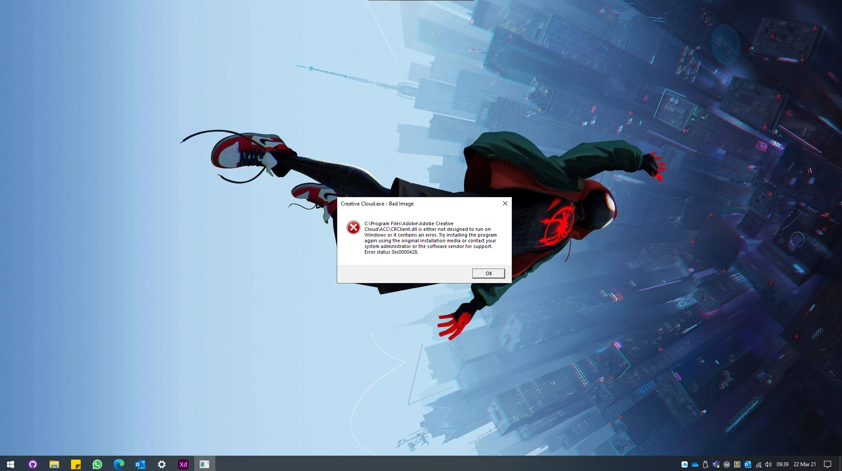Open Microsoft Teams tray icon
The width and height of the screenshot is (842, 471).
click(716, 464)
